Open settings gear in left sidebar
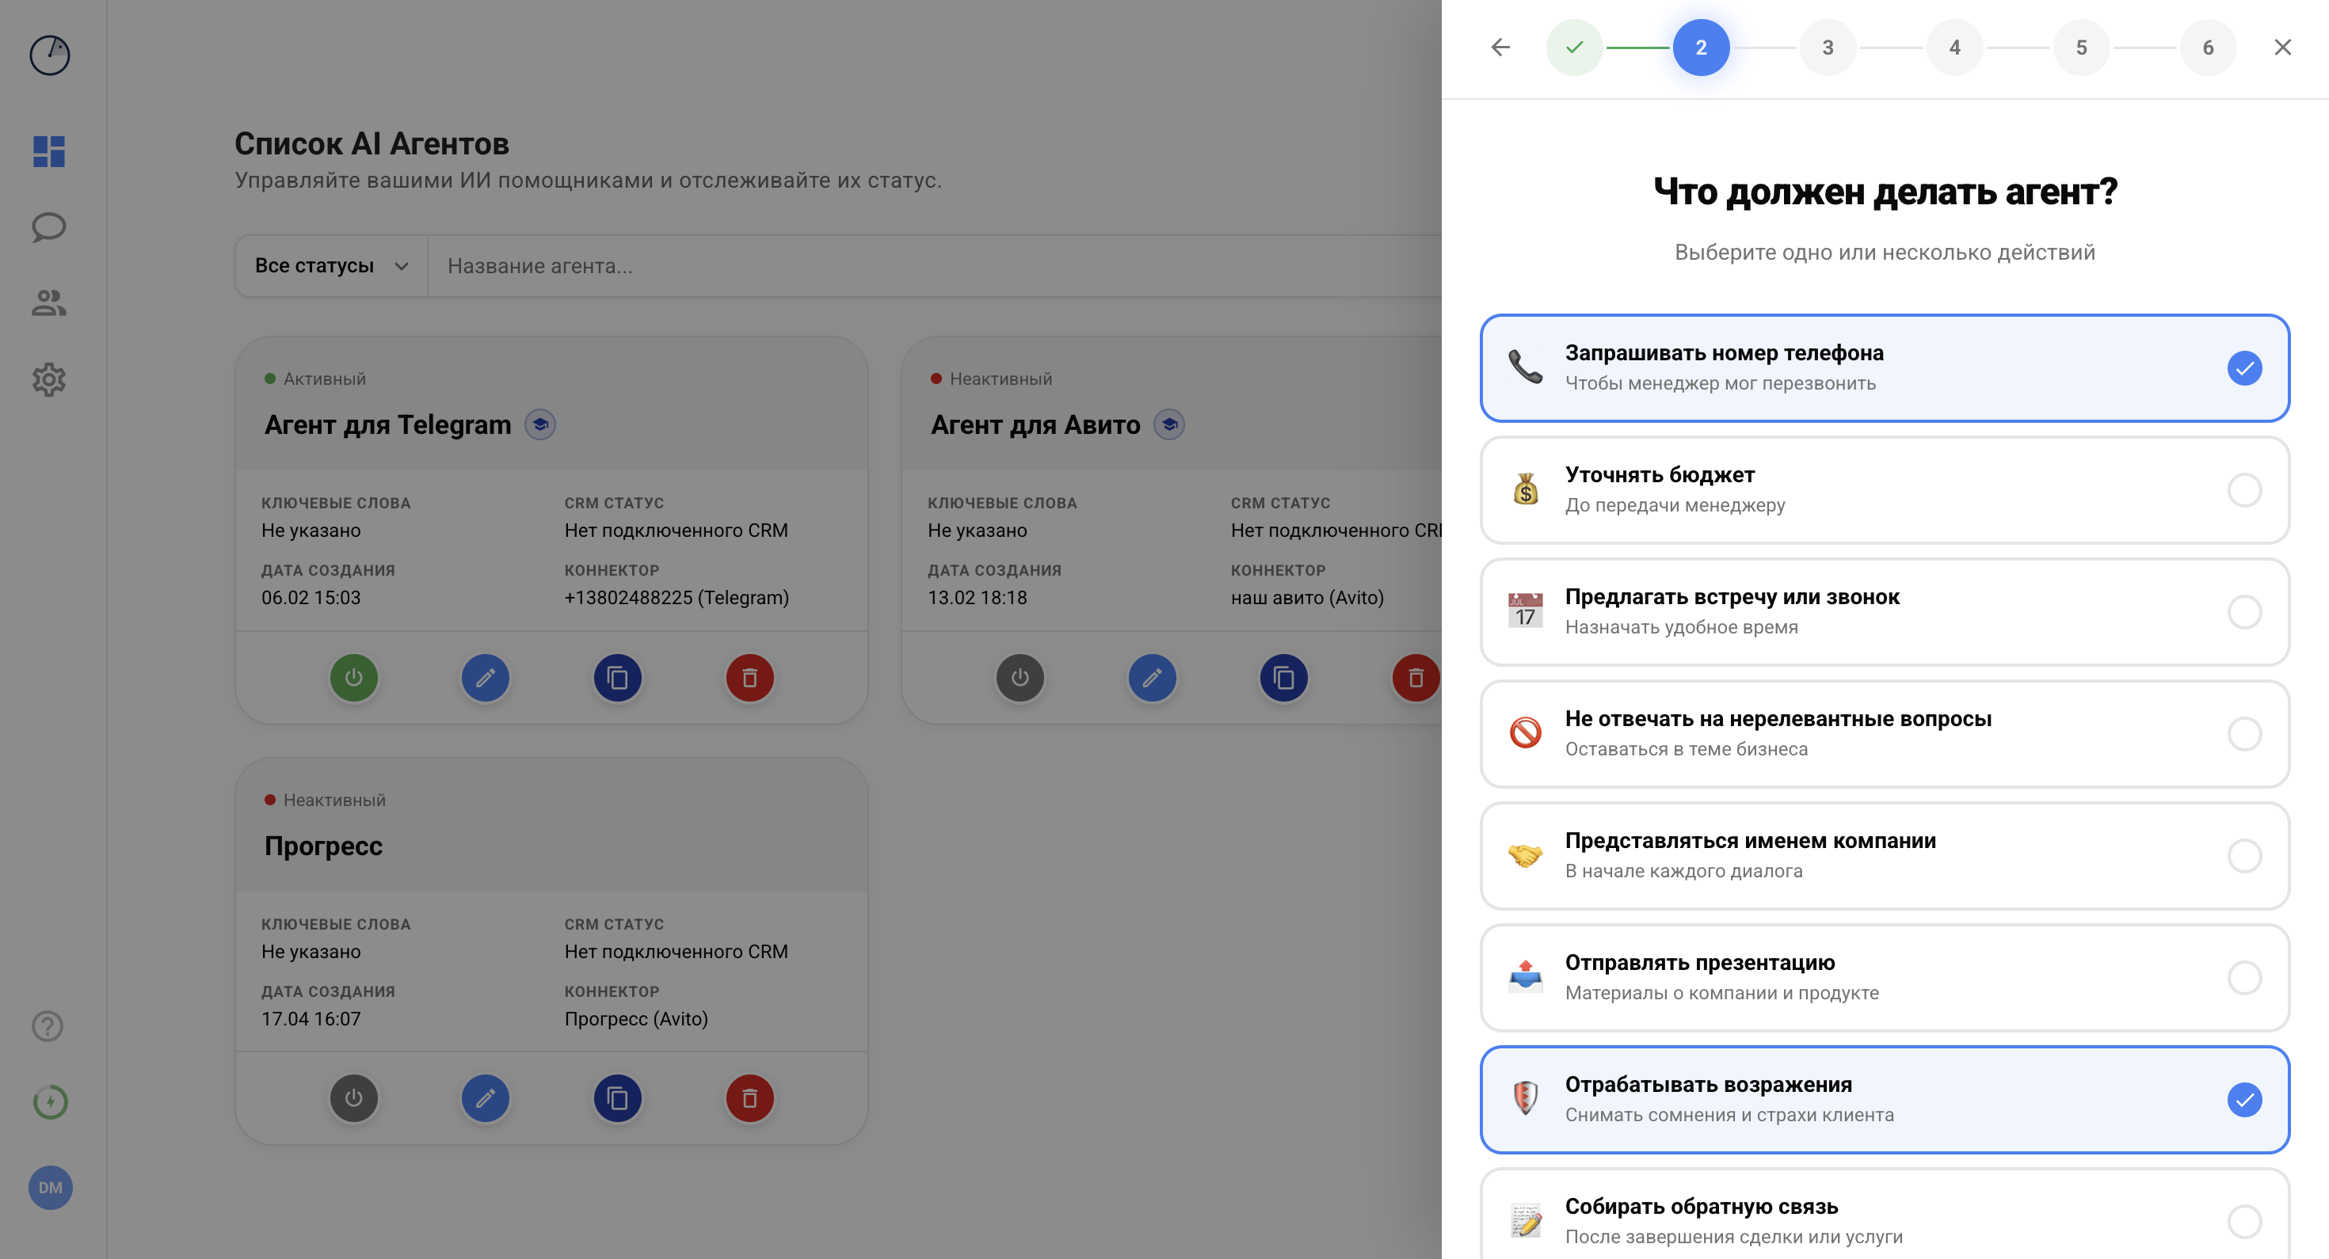The height and width of the screenshot is (1259, 2329). [x=49, y=379]
